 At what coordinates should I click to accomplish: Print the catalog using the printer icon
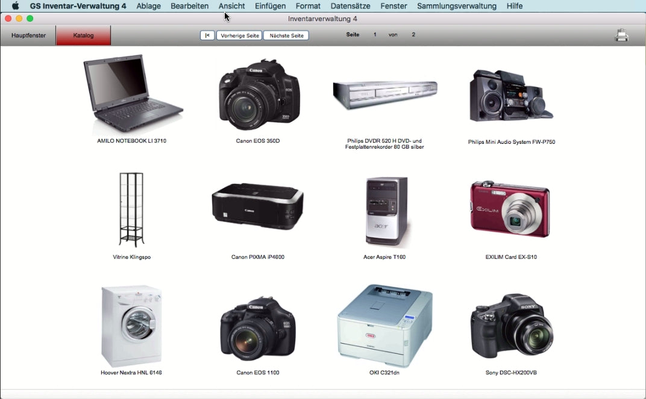click(x=621, y=35)
